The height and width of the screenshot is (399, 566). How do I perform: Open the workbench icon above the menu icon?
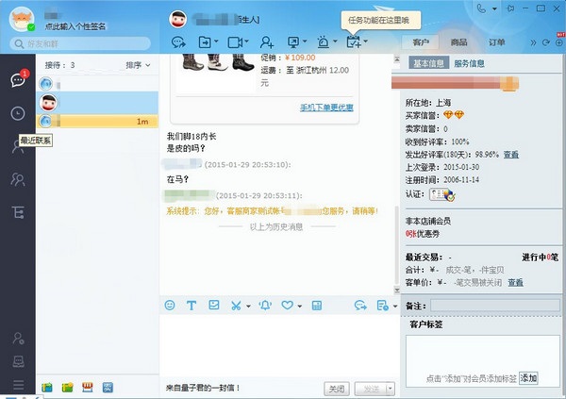coord(18,361)
